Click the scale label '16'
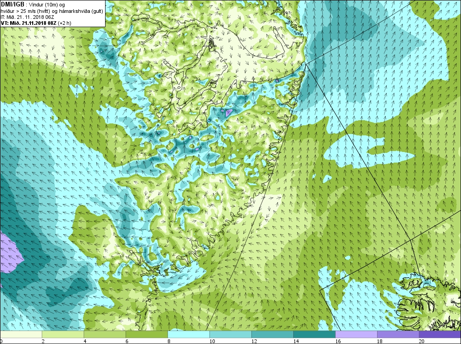Screen dimensions: 461x344 [x=338, y=341]
